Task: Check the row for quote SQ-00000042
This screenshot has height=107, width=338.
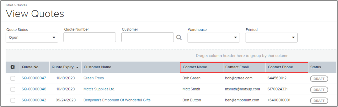Action: click(x=13, y=100)
